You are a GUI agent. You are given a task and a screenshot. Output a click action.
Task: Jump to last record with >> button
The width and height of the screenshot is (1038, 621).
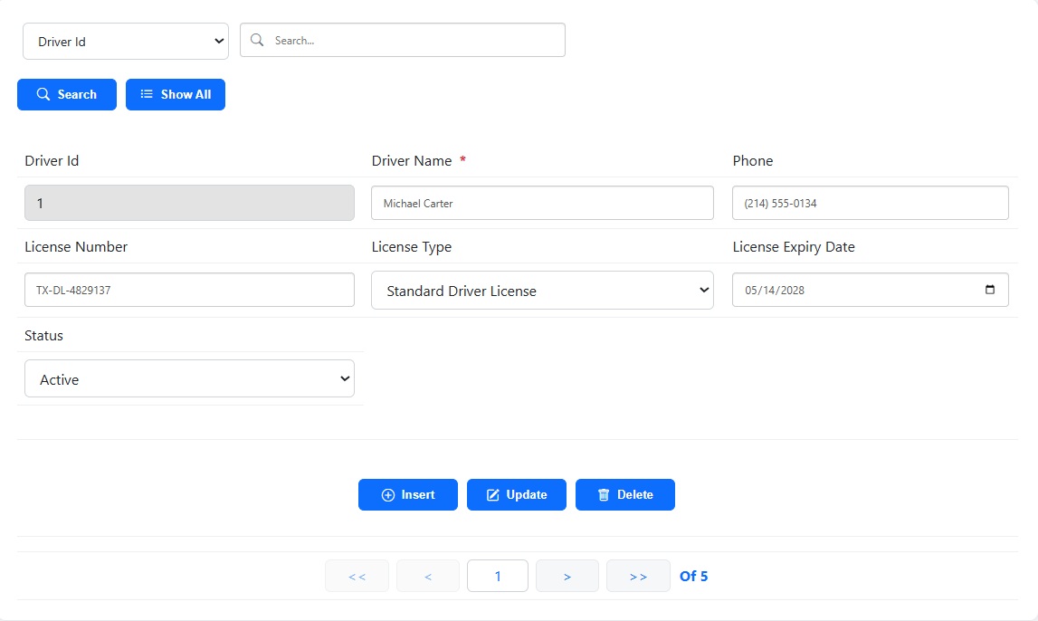[x=638, y=576]
